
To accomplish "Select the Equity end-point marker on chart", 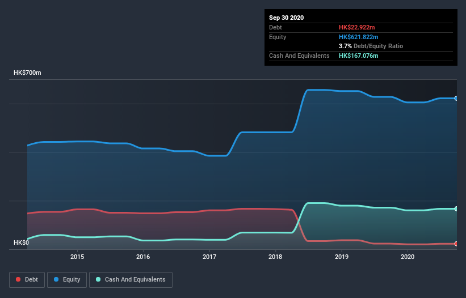I will [456, 98].
